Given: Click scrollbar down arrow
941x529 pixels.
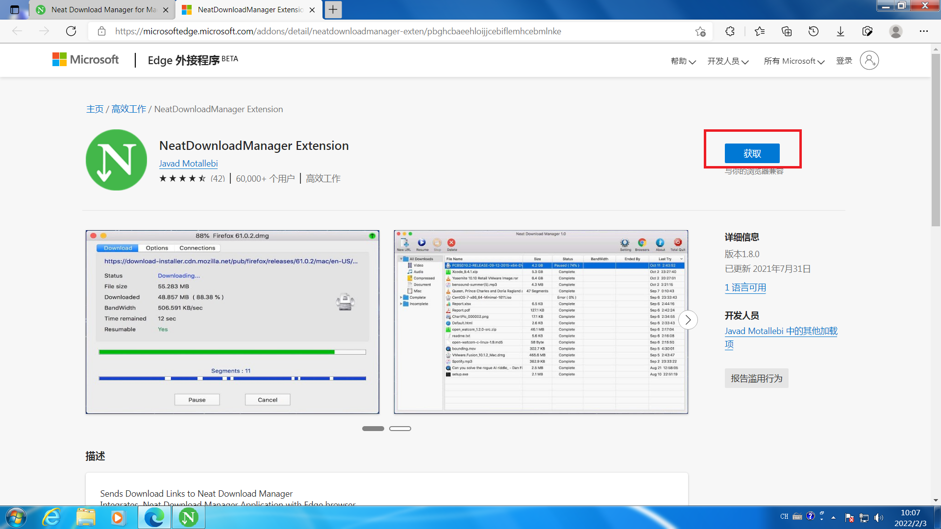Looking at the screenshot, I should [x=936, y=500].
